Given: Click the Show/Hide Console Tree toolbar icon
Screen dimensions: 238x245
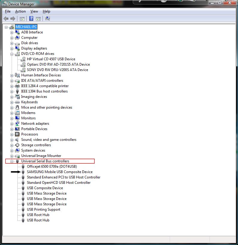Looking at the screenshot, I should 22,19.
